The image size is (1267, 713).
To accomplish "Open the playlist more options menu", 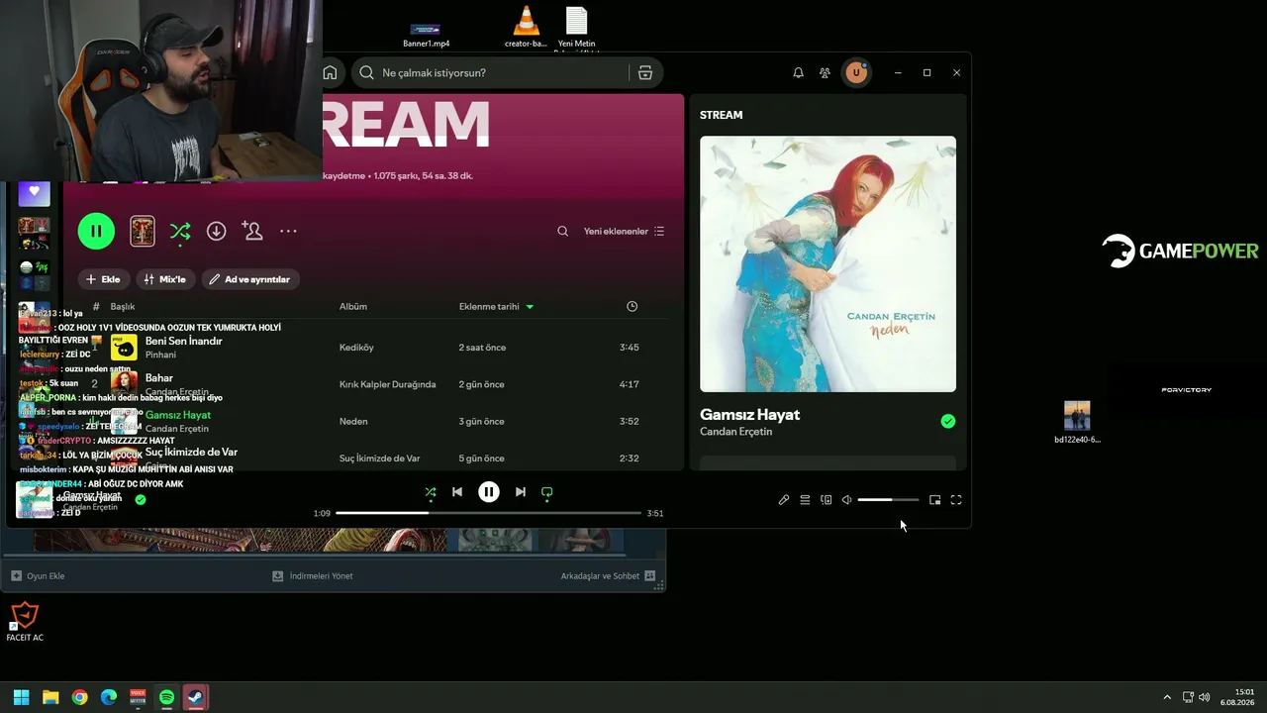I will (x=288, y=231).
